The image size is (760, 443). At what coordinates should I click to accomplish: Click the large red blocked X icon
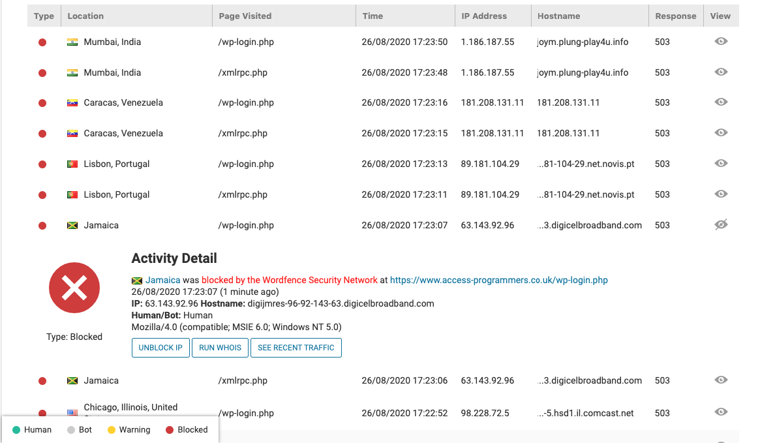click(x=74, y=288)
